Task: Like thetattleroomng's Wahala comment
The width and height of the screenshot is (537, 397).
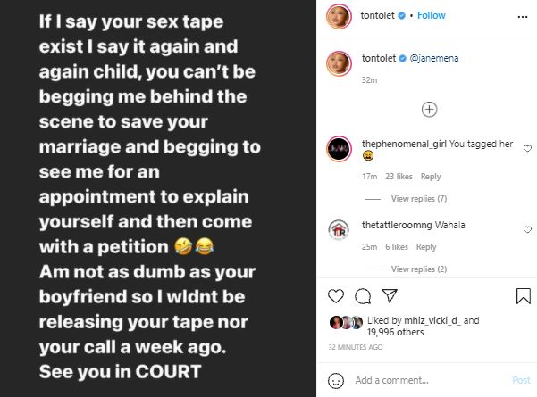Action: (527, 227)
